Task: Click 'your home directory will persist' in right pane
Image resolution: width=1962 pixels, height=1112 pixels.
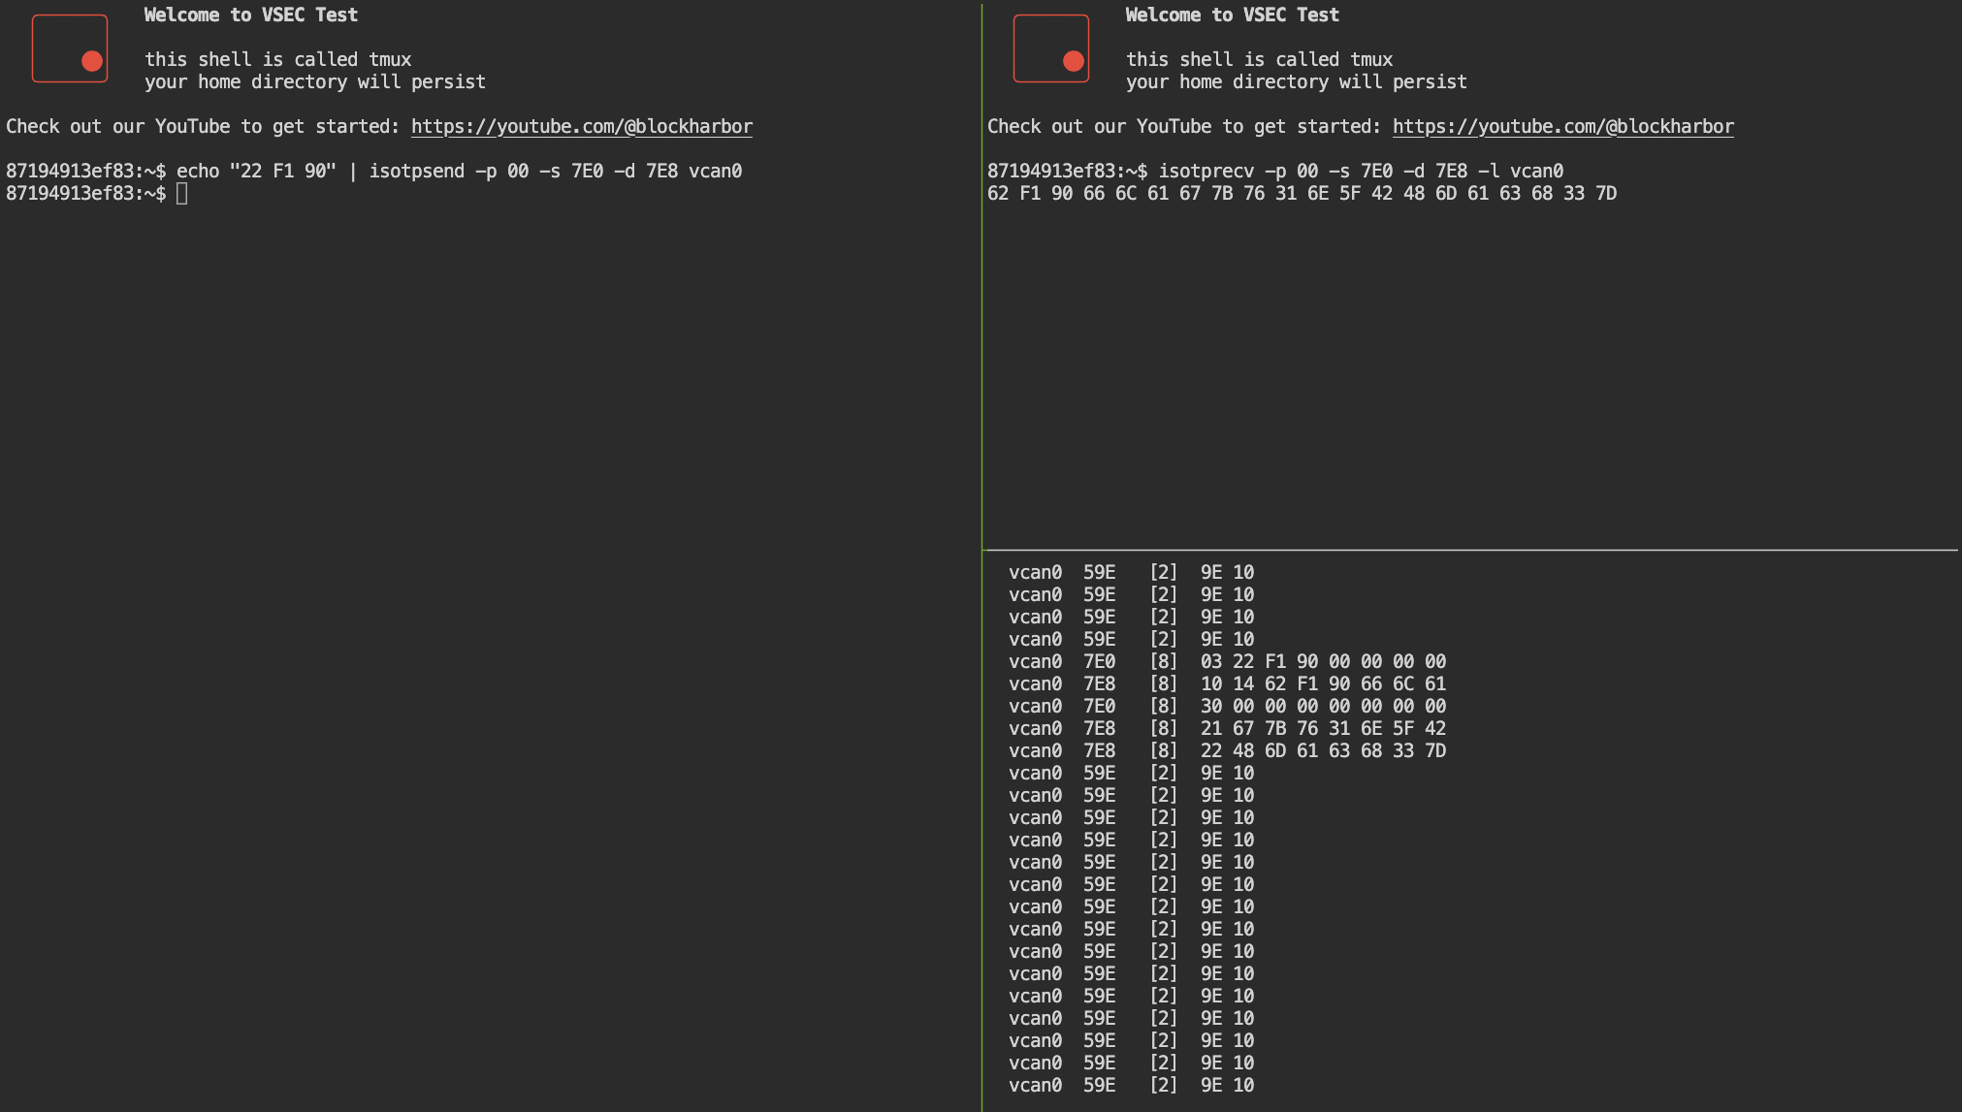Action: pyautogui.click(x=1297, y=82)
